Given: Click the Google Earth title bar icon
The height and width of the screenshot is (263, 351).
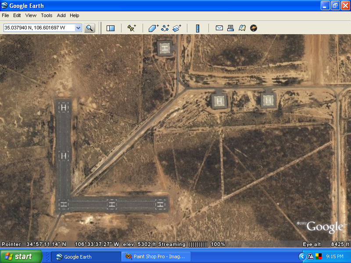Looking at the screenshot, I should click(4, 5).
